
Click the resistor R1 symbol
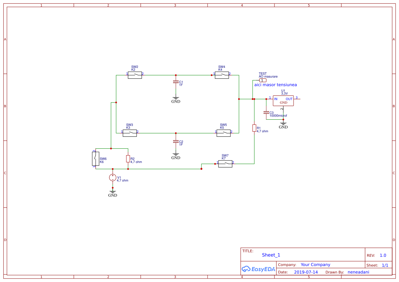coord(254,128)
